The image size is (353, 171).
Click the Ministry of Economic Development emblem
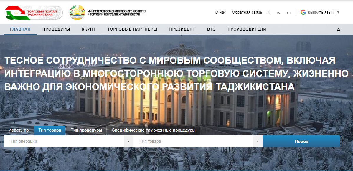point(77,13)
